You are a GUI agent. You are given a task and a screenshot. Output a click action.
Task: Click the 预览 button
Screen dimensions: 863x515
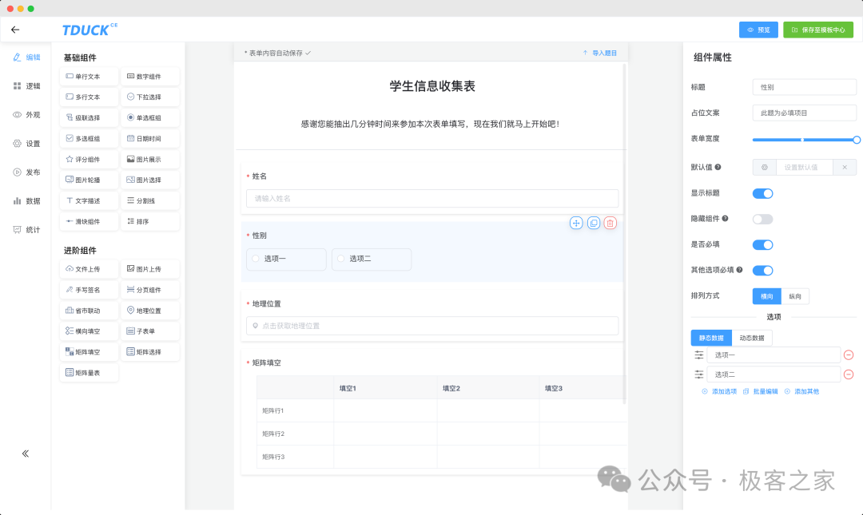click(x=758, y=30)
